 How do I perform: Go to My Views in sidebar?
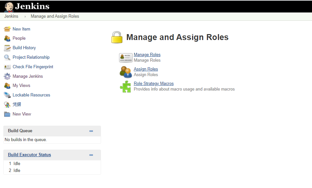tap(21, 86)
